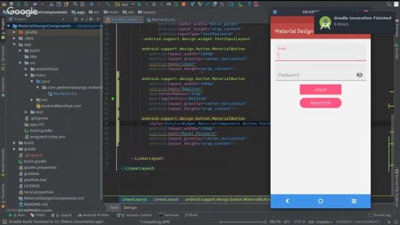Open the Terminal tool window tab
This screenshot has height=225, width=400.
(x=169, y=215)
